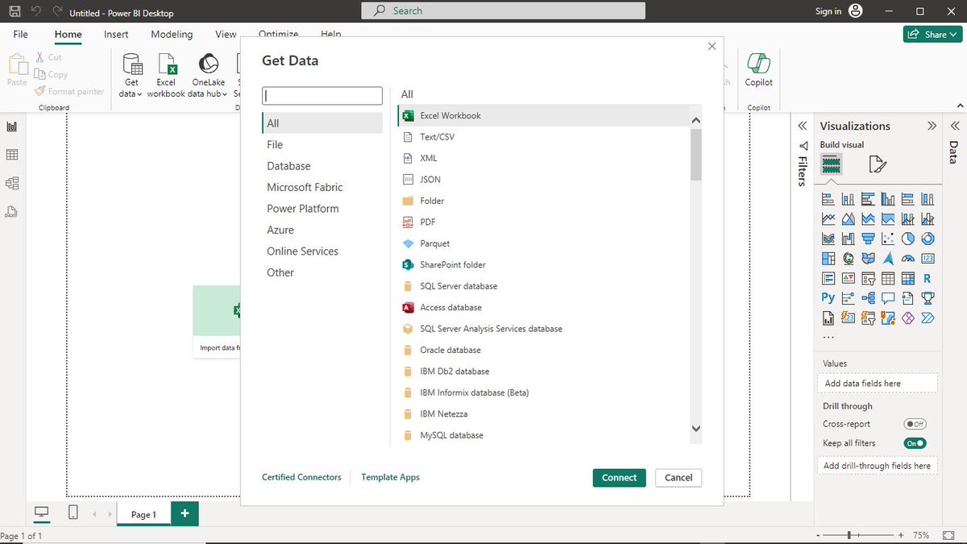Click Sign in at the top
The height and width of the screenshot is (544, 967).
pos(828,11)
